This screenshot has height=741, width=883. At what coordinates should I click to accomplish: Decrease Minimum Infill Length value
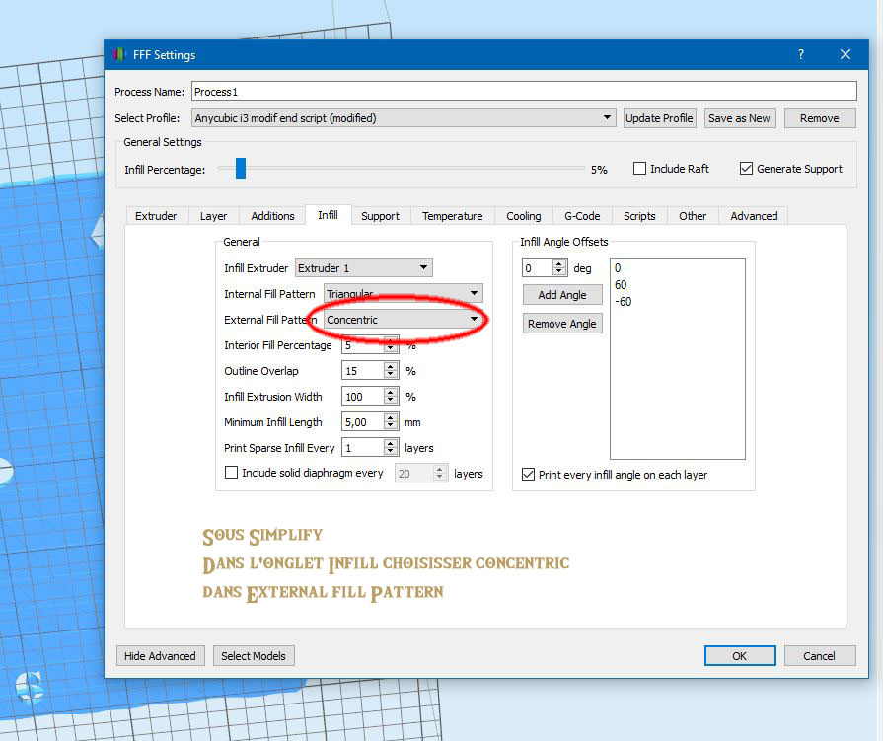[391, 425]
